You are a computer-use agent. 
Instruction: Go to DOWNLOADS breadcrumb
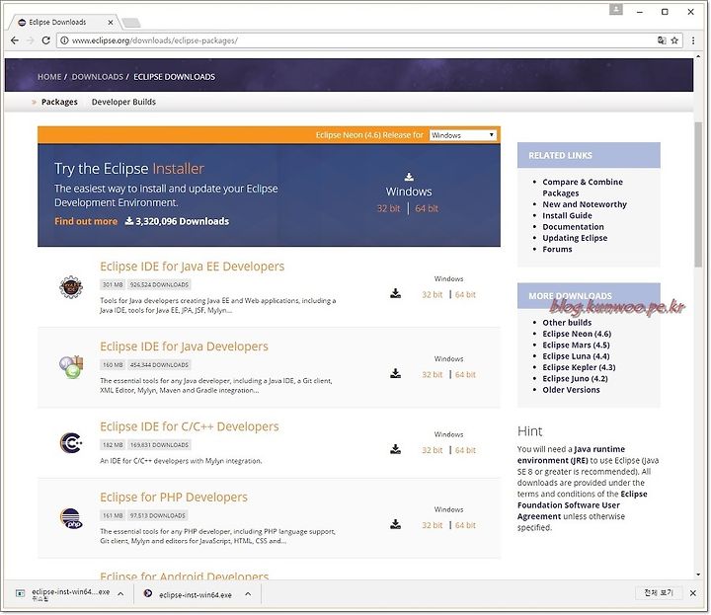98,77
